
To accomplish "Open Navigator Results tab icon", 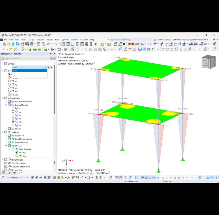I will (x=20, y=173).
